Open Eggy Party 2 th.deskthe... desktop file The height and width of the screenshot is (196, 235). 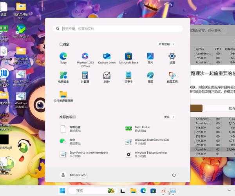pyautogui.click(x=21, y=78)
